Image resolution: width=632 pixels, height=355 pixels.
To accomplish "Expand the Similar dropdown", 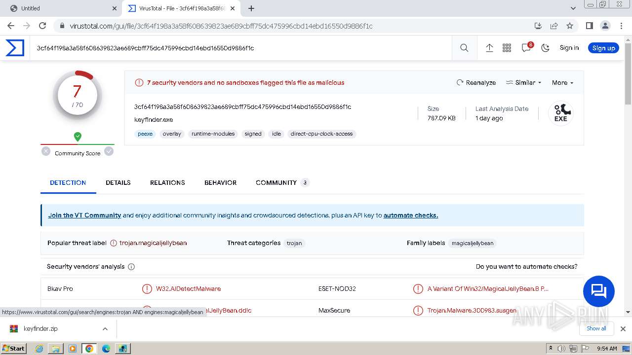I will coord(524,82).
